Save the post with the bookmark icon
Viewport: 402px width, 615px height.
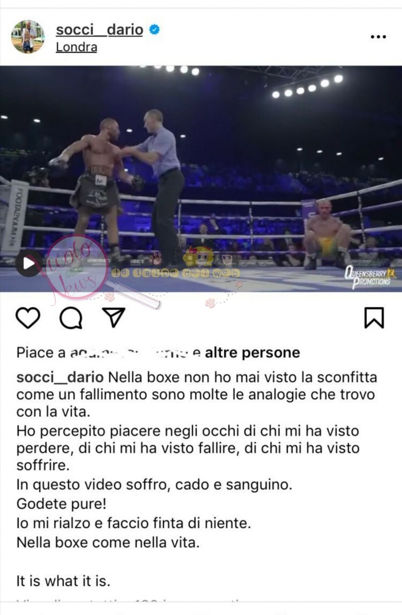point(374,318)
